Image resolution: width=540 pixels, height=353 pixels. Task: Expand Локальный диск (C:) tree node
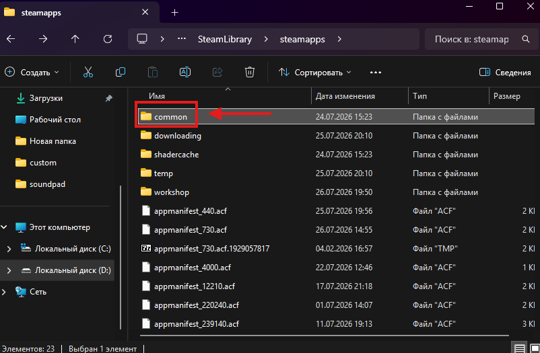click(9, 249)
